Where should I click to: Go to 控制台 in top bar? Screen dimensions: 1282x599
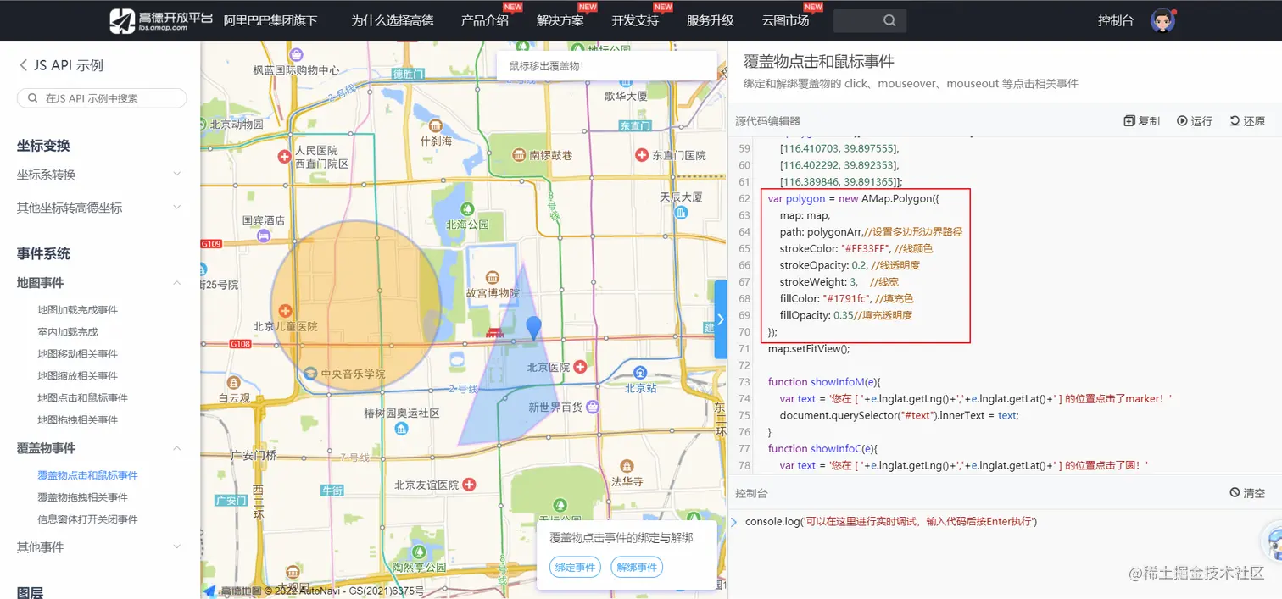1116,20
